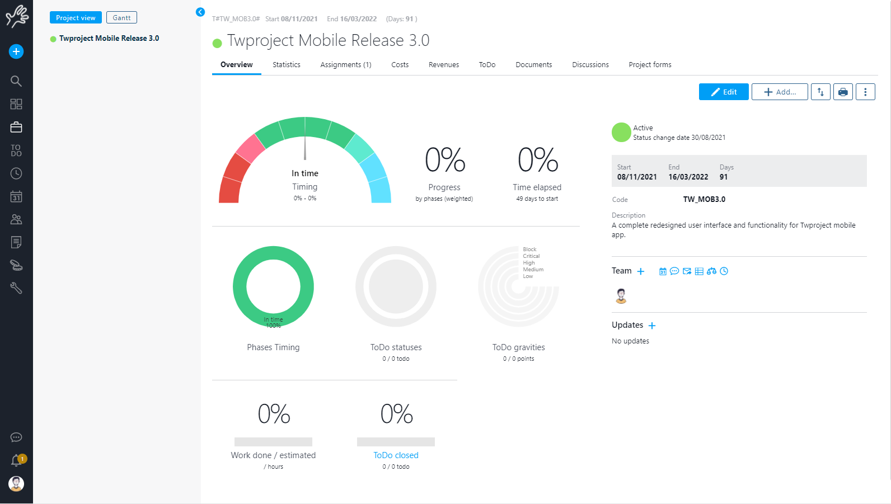
Task: Select the Project view toggle
Action: 76,18
